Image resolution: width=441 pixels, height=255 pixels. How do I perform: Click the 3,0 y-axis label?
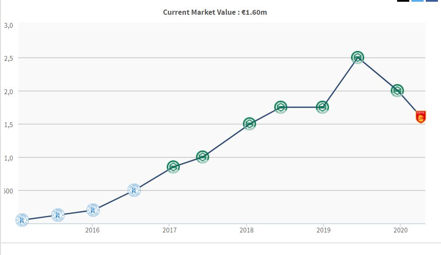(x=9, y=25)
